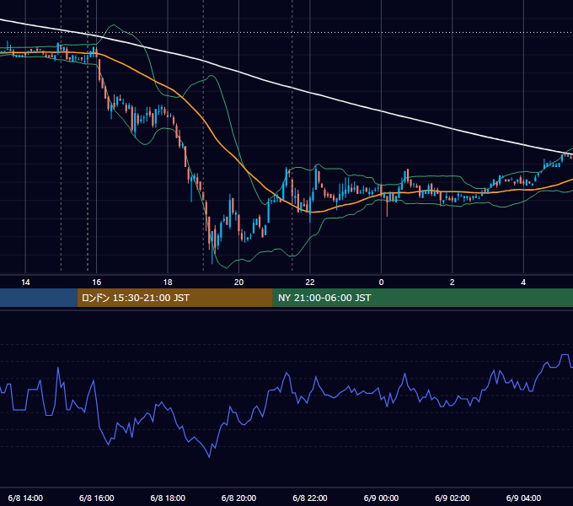Click the '6/8 14:00' label on indicator axis
The width and height of the screenshot is (573, 506).
[x=25, y=498]
